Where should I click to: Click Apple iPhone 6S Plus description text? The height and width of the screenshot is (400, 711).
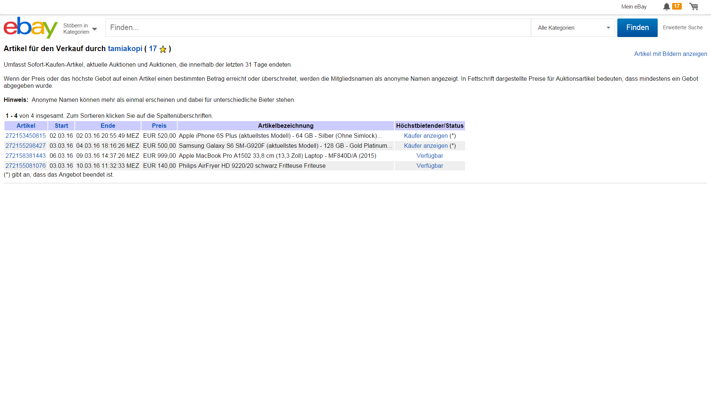[280, 136]
